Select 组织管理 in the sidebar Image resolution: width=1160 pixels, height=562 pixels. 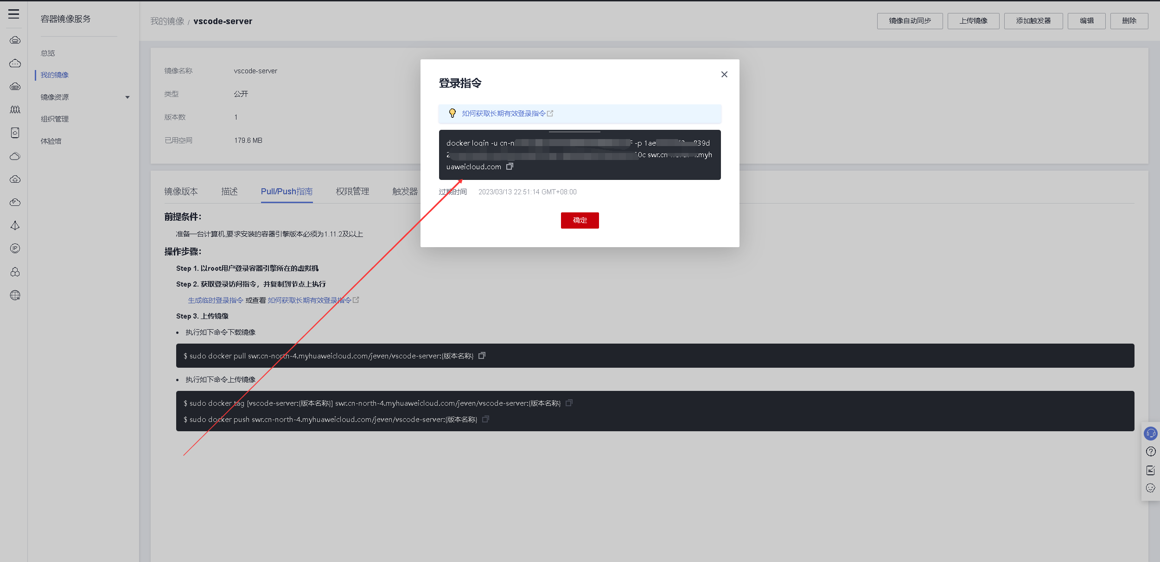(x=55, y=119)
